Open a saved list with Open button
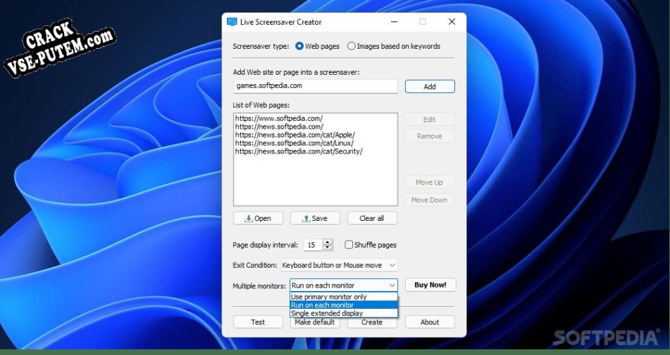This screenshot has height=355, width=670. [258, 218]
